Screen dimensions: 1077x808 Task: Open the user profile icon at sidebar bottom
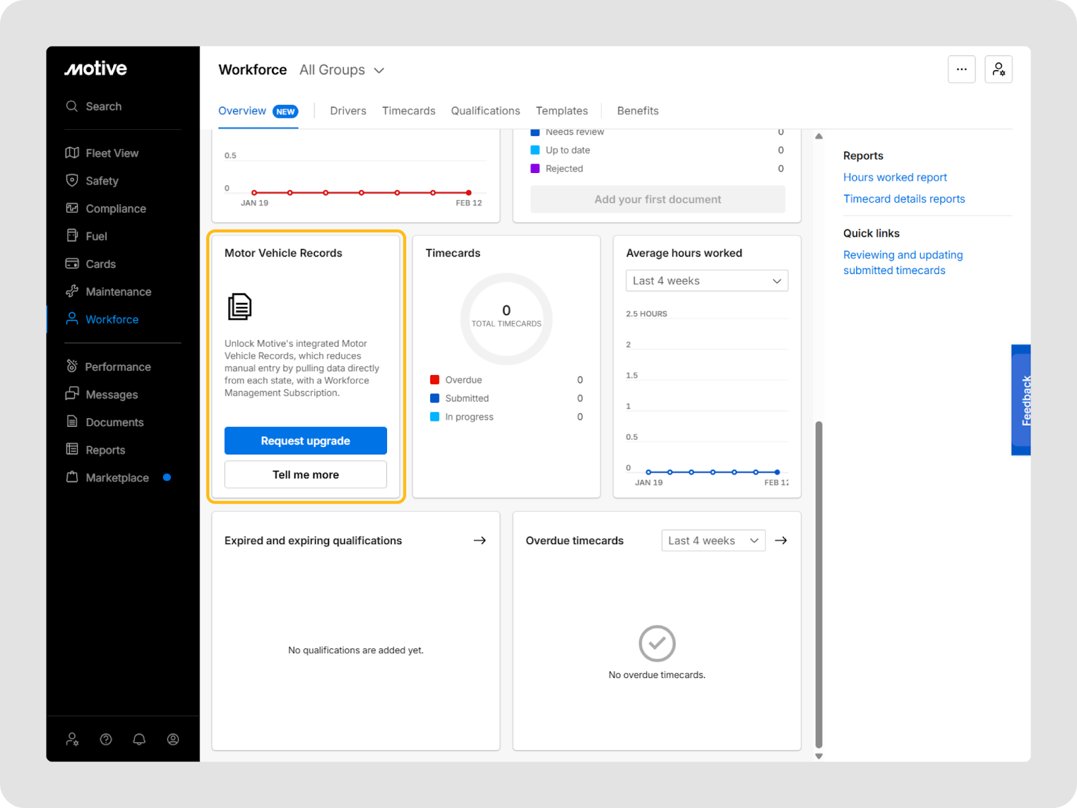(x=173, y=739)
